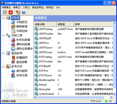Click the 參數名稱 column header
The image size is (117, 104).
[x=45, y=24]
